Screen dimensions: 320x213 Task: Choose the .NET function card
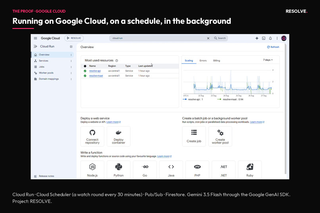tap(224, 170)
